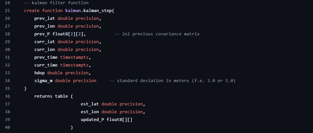Viewport: 313px width, 133px height.
Task: Place cursor on 'curr_lon' parameter
Action: [45, 49]
